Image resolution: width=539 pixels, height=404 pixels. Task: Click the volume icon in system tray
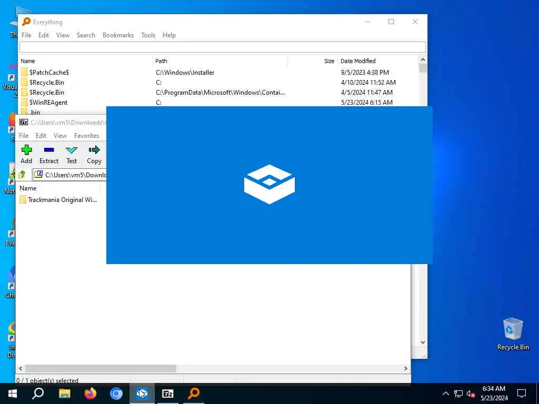pos(471,393)
